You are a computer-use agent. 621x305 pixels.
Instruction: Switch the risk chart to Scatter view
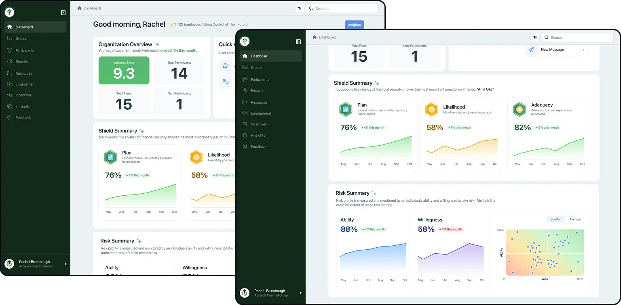(x=555, y=219)
